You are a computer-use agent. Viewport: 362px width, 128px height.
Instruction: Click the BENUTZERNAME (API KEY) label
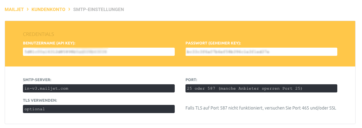49,43
